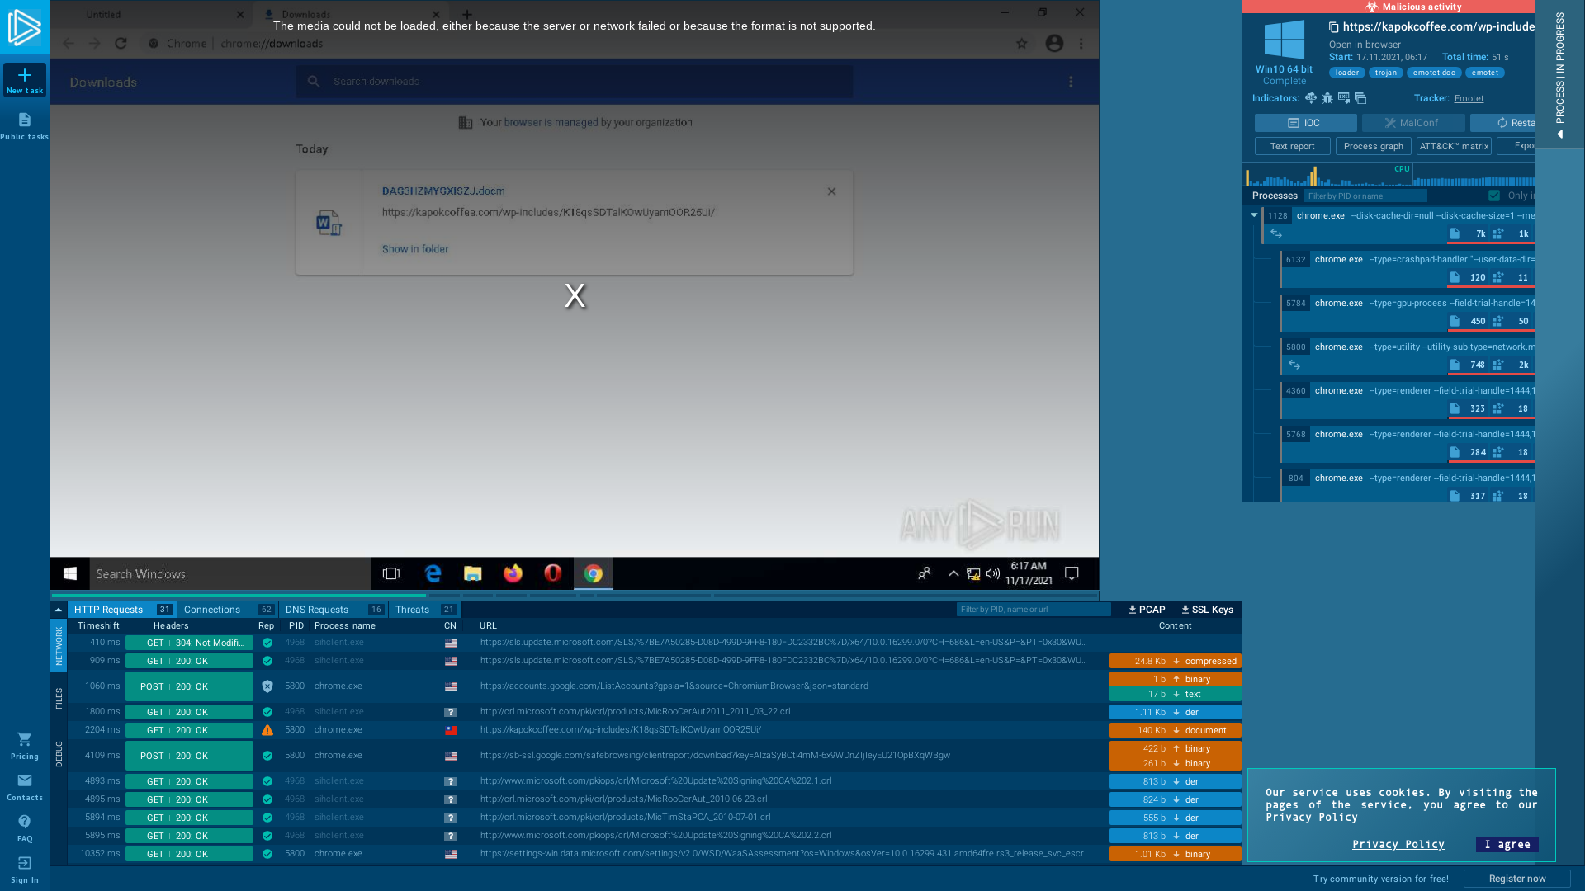Dismiss the DAG3HZMYGXISZJ.docm download entry
The image size is (1585, 891).
(x=831, y=191)
